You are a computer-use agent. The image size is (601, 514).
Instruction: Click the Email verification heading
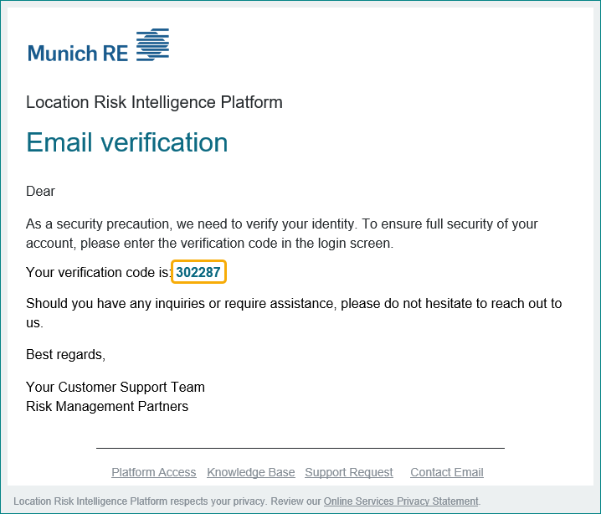127,142
